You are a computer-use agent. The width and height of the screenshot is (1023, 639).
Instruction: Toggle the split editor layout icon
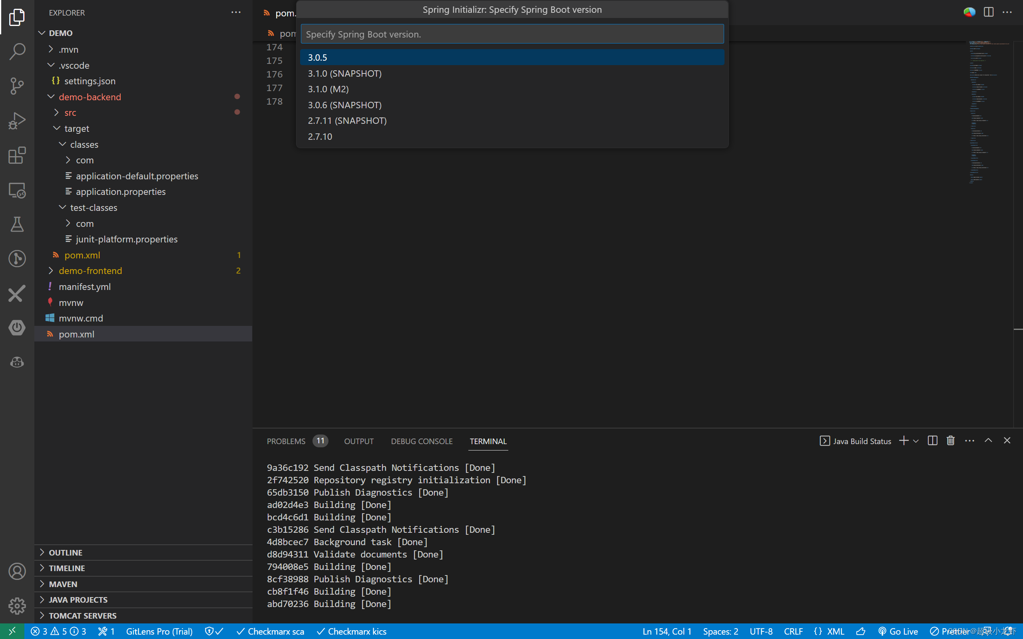coord(988,12)
